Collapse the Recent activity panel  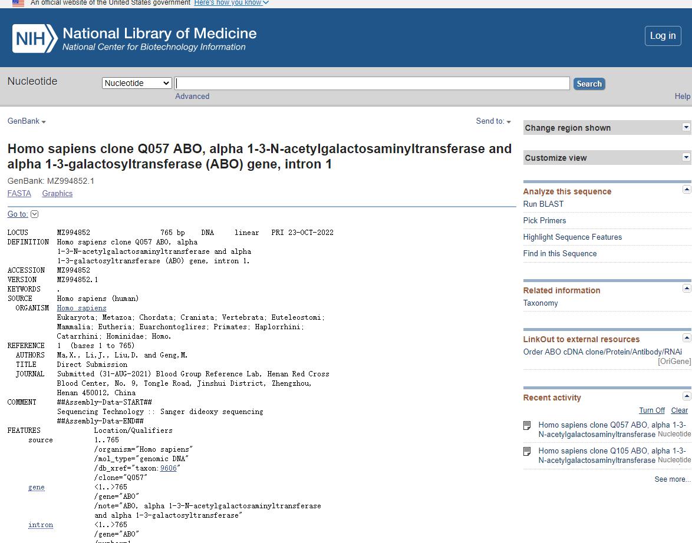686,396
